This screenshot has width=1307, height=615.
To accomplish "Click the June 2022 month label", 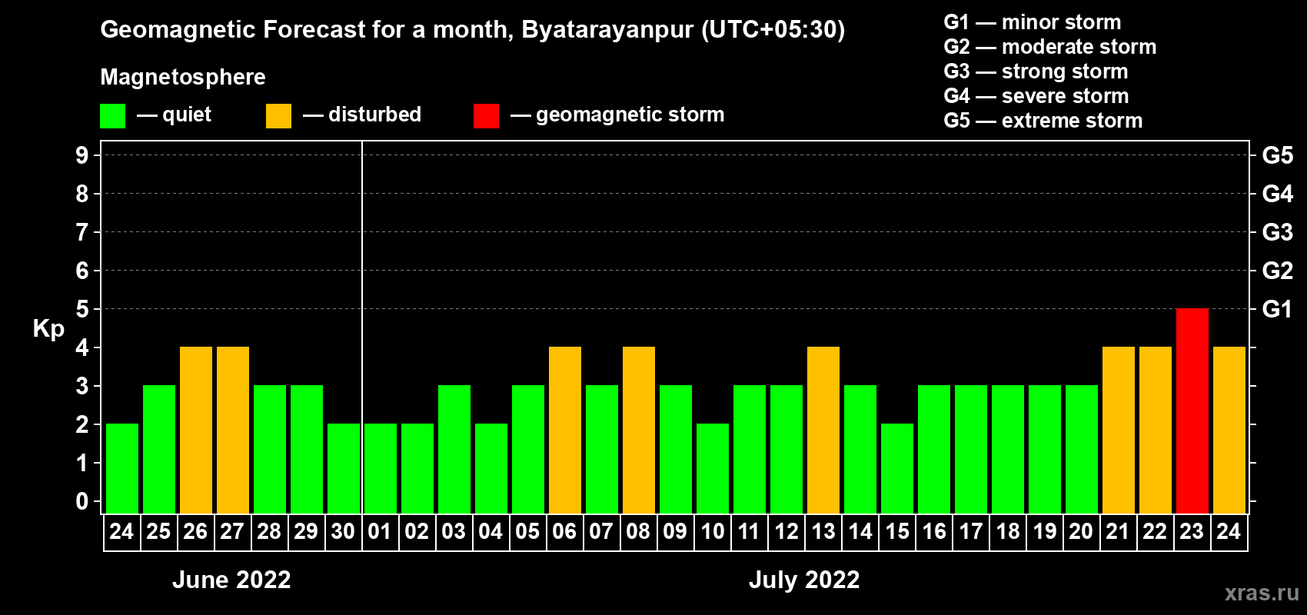I will coord(231,580).
